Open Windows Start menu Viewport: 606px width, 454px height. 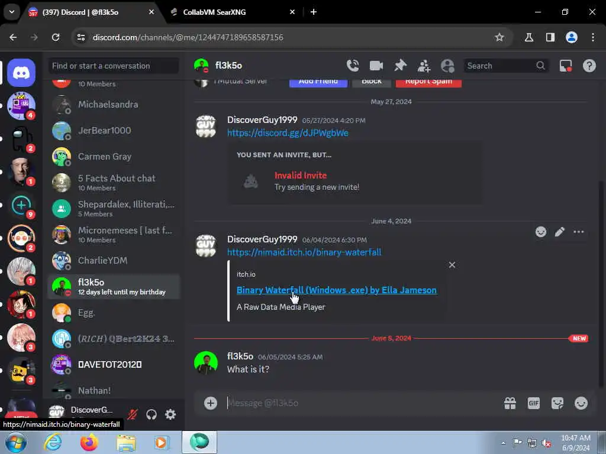click(15, 442)
